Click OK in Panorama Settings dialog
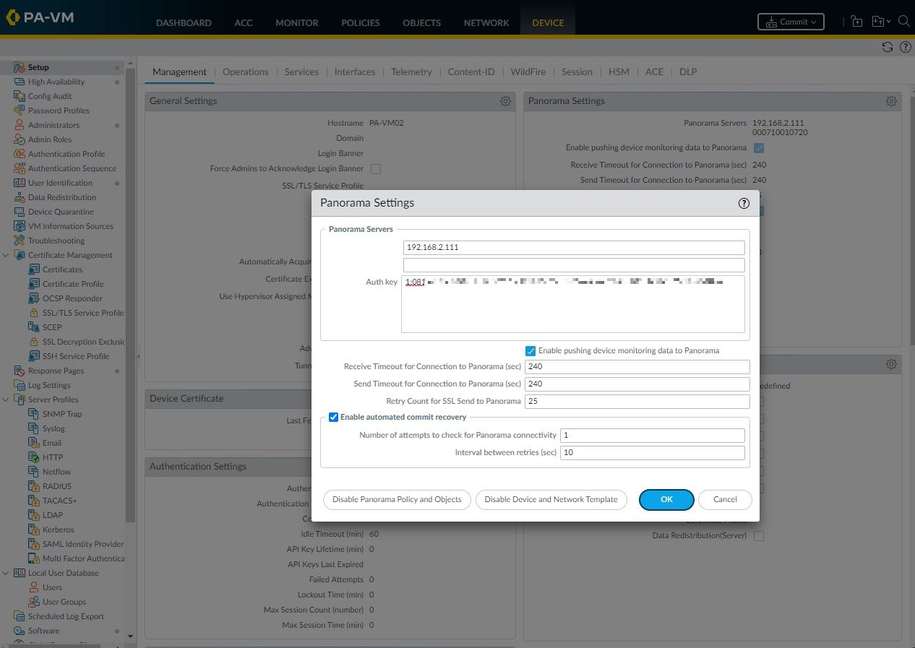 [x=666, y=499]
